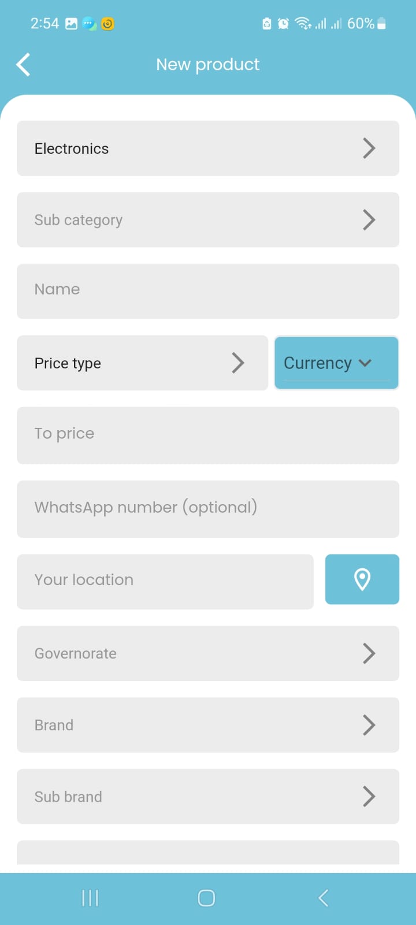Viewport: 416px width, 925px height.
Task: Expand the Sub category list
Action: pos(208,220)
